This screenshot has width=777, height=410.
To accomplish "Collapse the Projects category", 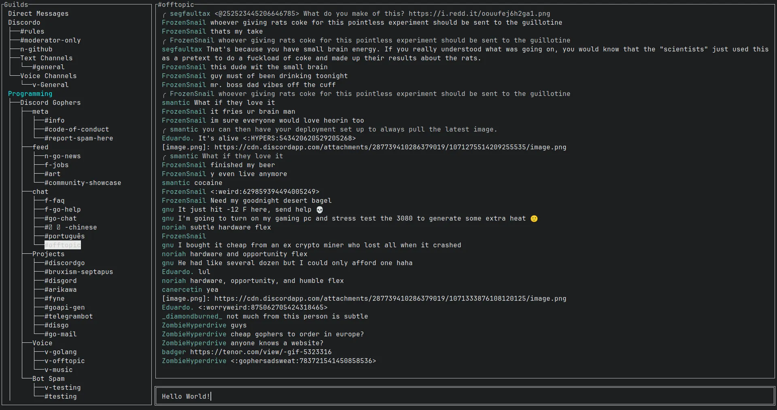I will [x=49, y=254].
